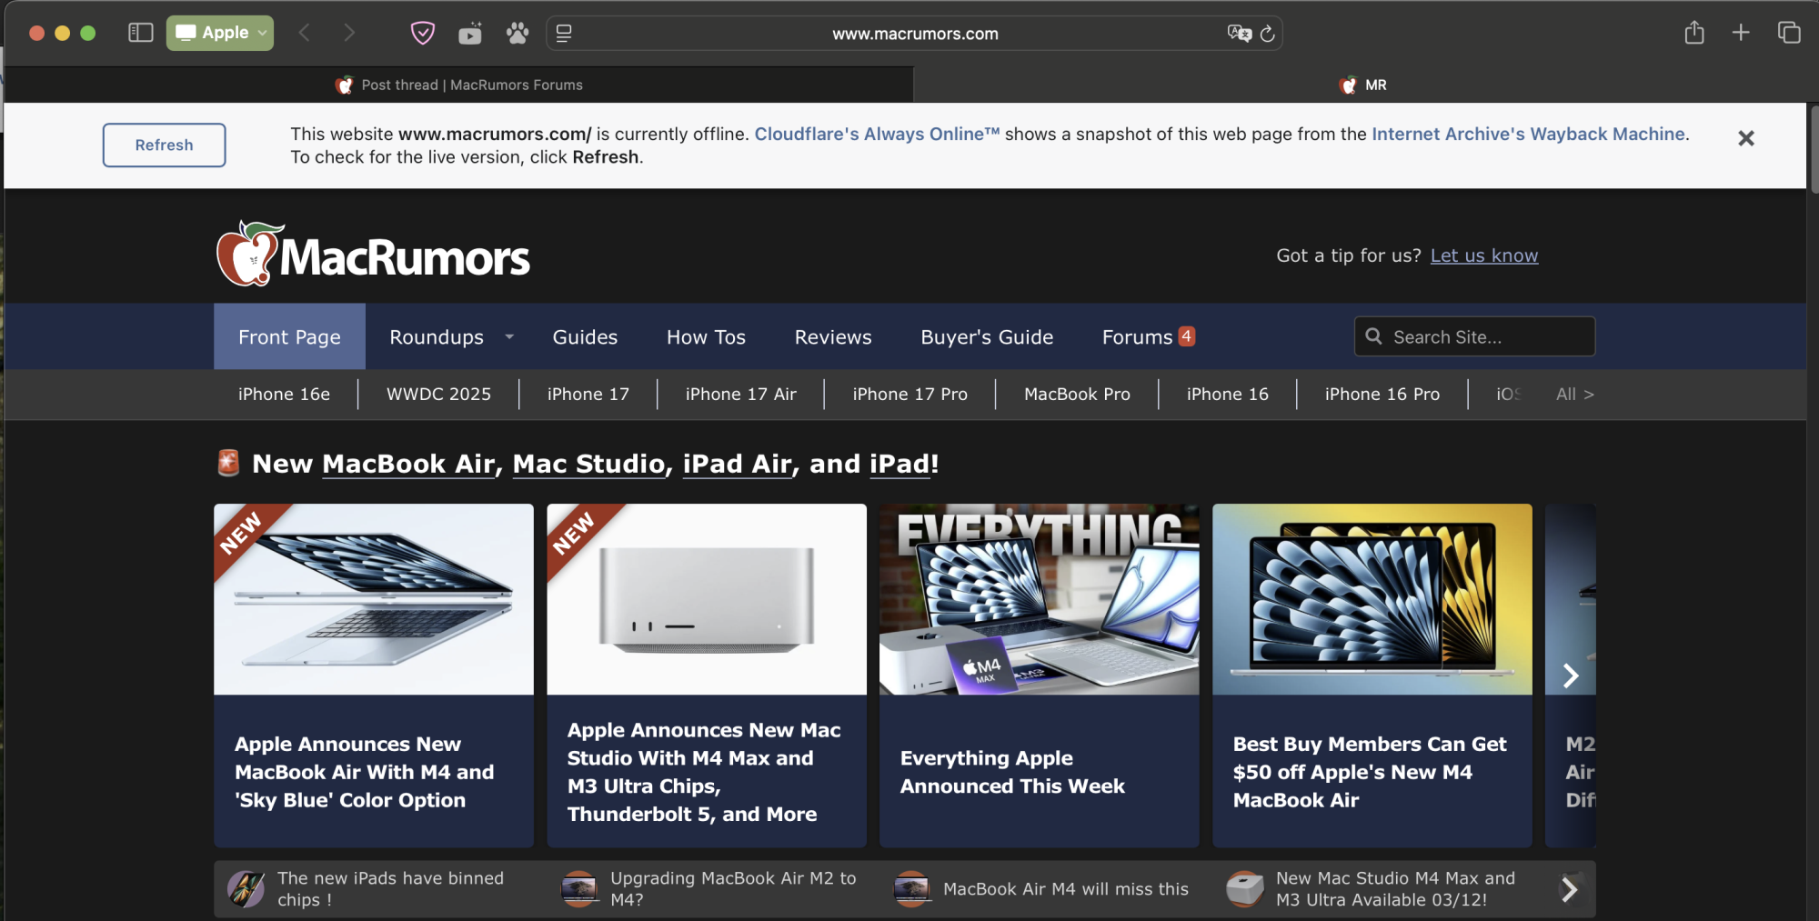
Task: Open the Reviews nav item
Action: click(x=833, y=336)
